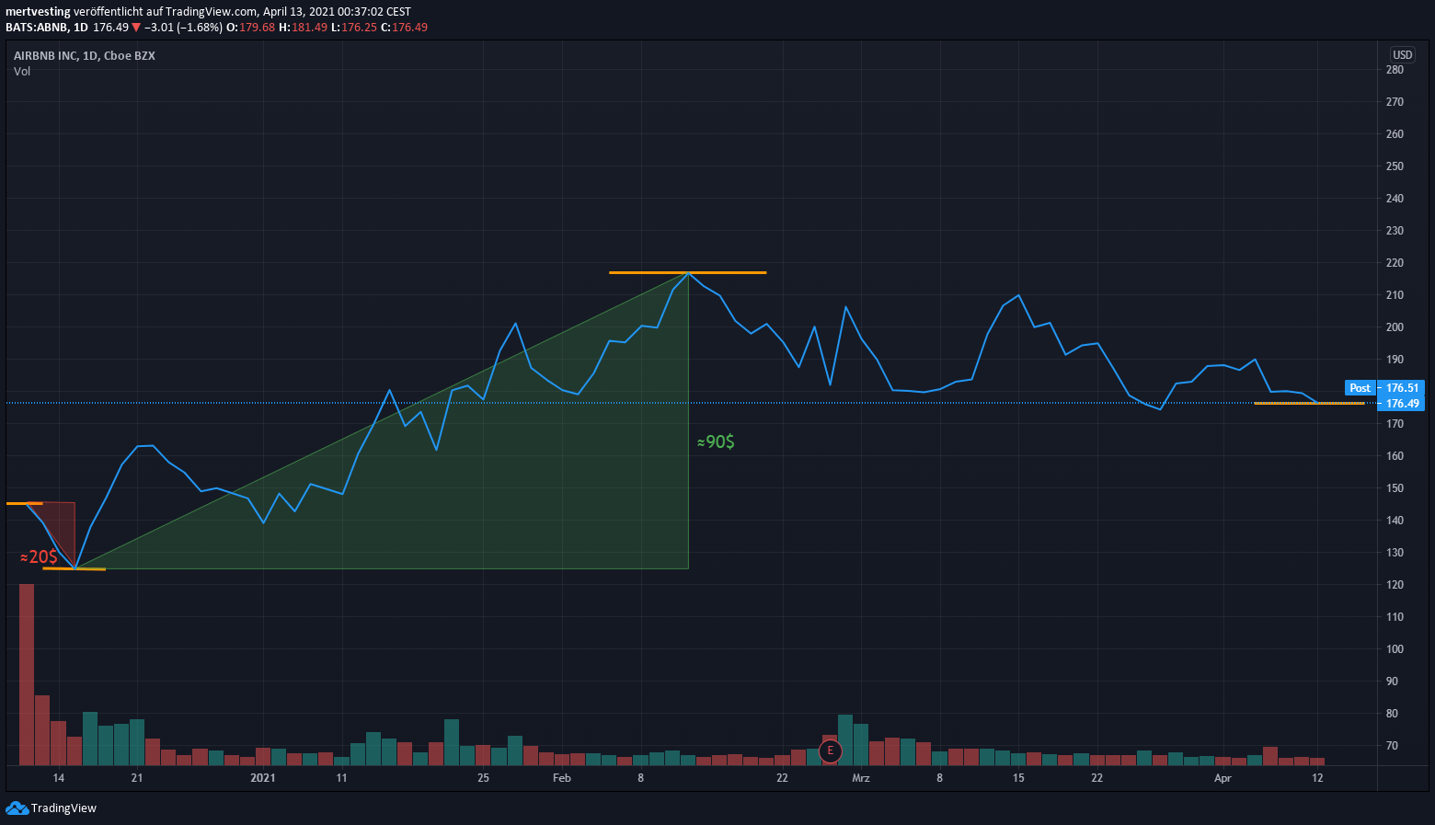The width and height of the screenshot is (1435, 825).
Task: Click the USD currency label
Action: 1402,55
